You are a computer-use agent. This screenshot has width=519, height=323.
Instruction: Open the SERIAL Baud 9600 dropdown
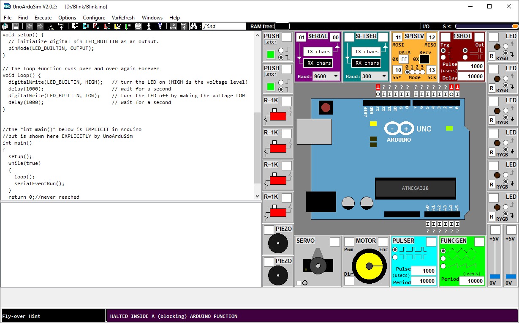pyautogui.click(x=326, y=77)
